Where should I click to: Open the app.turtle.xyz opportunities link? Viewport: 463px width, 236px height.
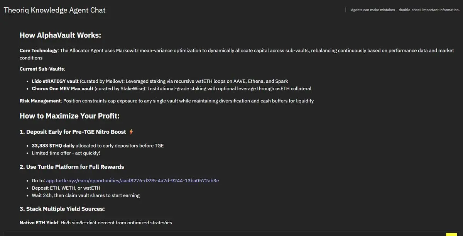click(132, 180)
